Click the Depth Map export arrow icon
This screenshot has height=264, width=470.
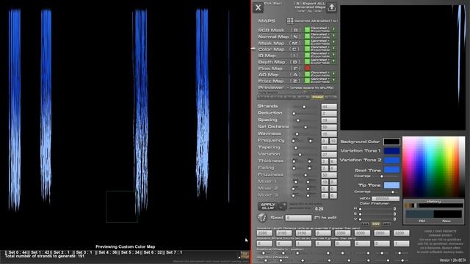point(333,62)
